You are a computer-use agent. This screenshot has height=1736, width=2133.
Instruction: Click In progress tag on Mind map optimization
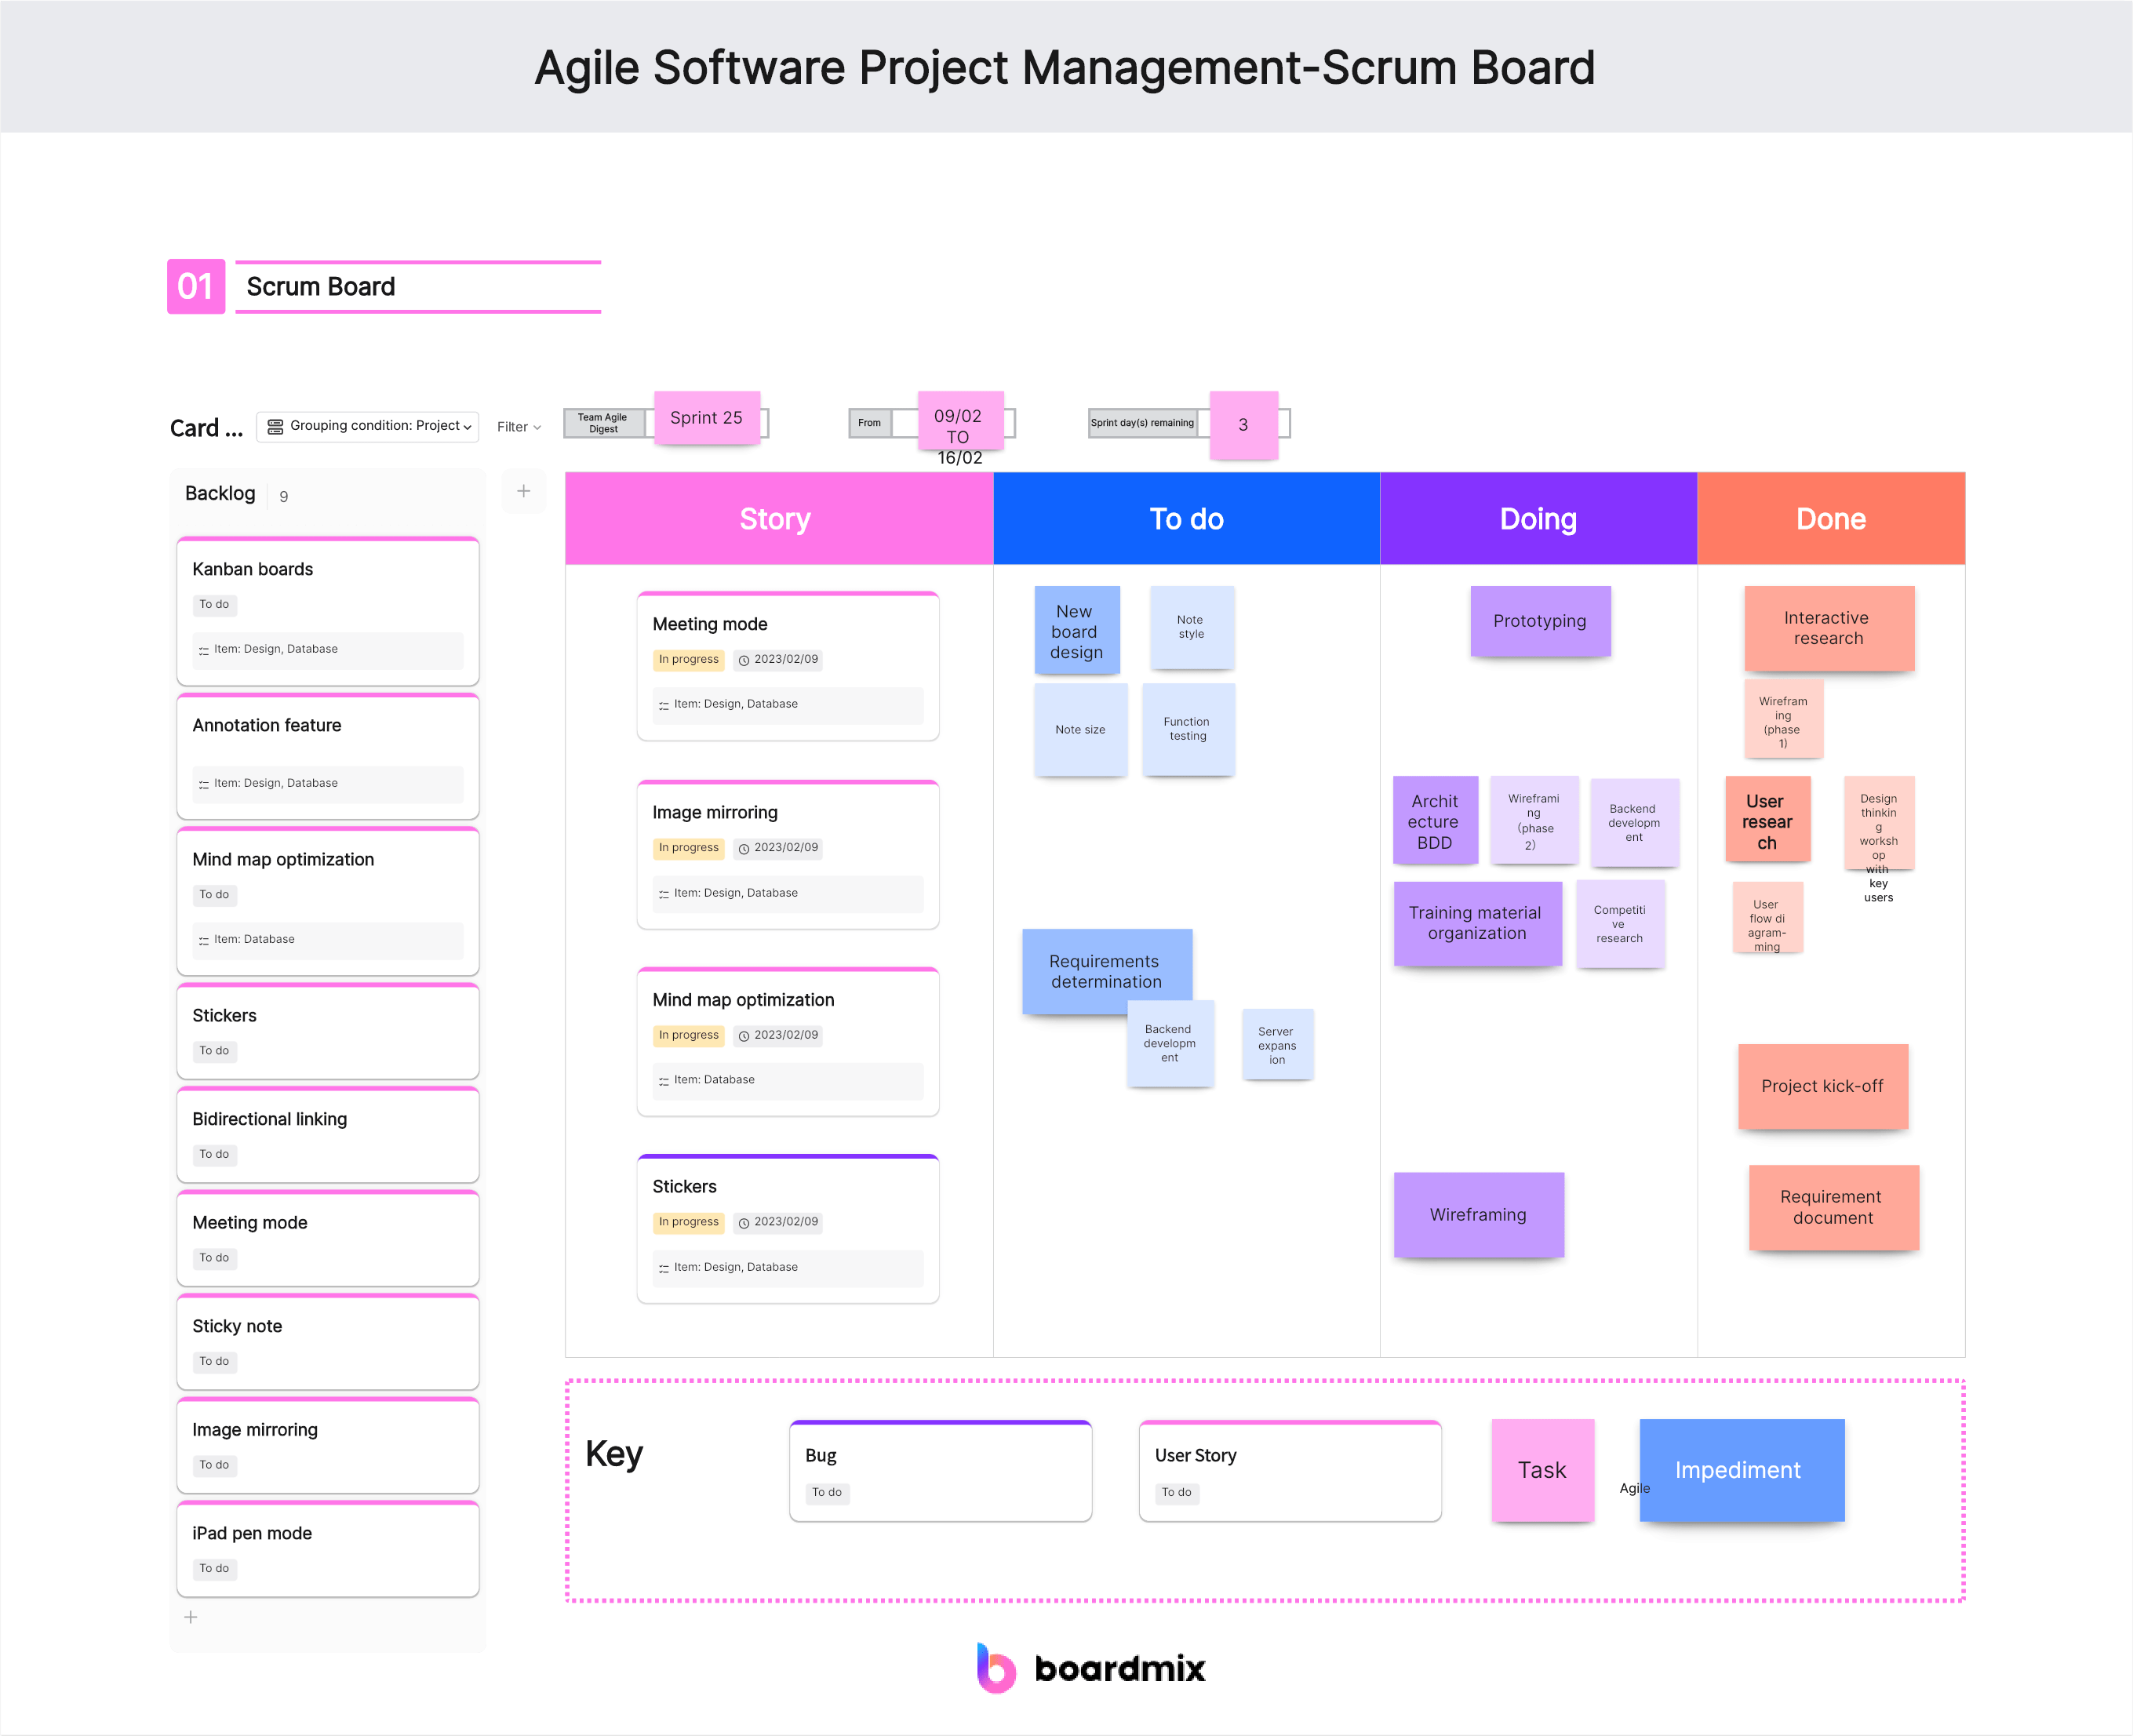click(688, 1035)
